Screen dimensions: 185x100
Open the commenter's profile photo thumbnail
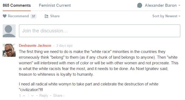(x=9, y=50)
